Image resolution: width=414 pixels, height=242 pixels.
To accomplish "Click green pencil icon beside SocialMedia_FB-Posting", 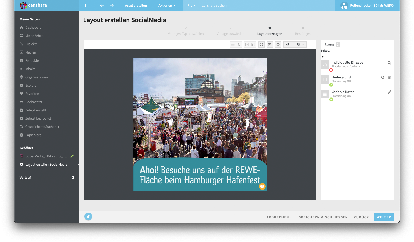I will (72, 156).
